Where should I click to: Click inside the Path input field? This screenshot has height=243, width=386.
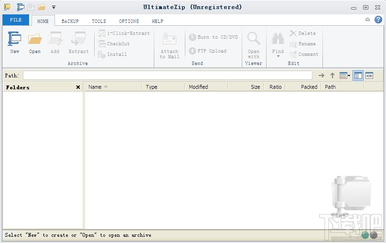pyautogui.click(x=167, y=75)
